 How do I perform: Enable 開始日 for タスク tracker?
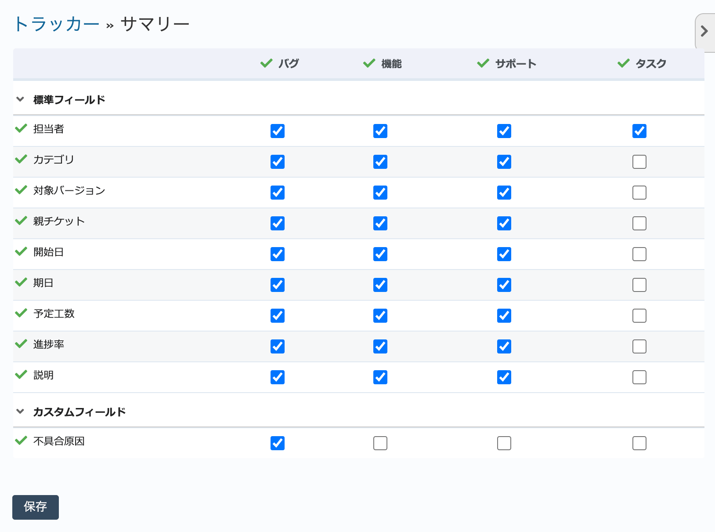[639, 254]
